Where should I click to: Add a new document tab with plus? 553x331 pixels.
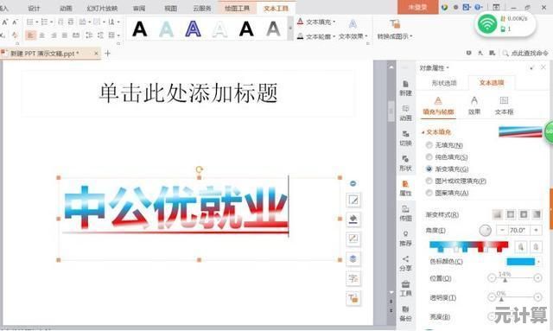108,54
